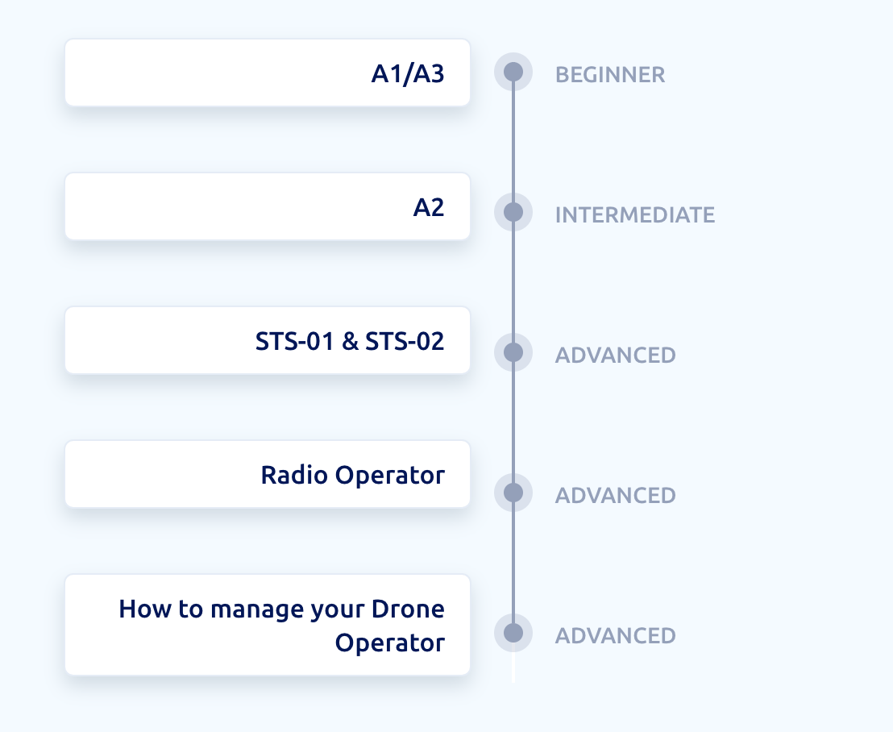The image size is (893, 732).
Task: Select the BEGINNER label text
Action: (x=610, y=75)
